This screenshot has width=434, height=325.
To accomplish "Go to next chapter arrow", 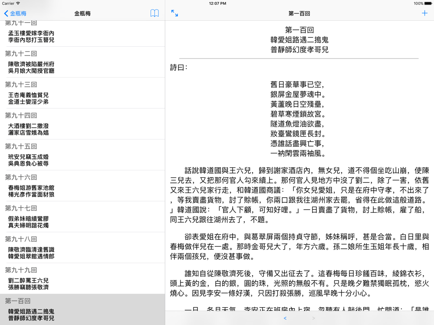I will 313,318.
